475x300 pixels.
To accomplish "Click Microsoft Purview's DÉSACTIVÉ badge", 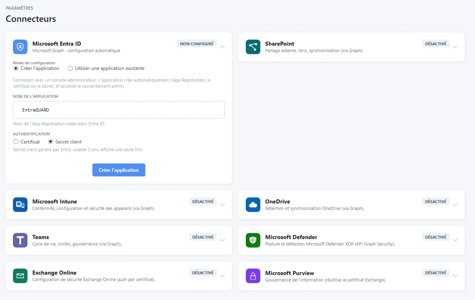I will coord(436,273).
